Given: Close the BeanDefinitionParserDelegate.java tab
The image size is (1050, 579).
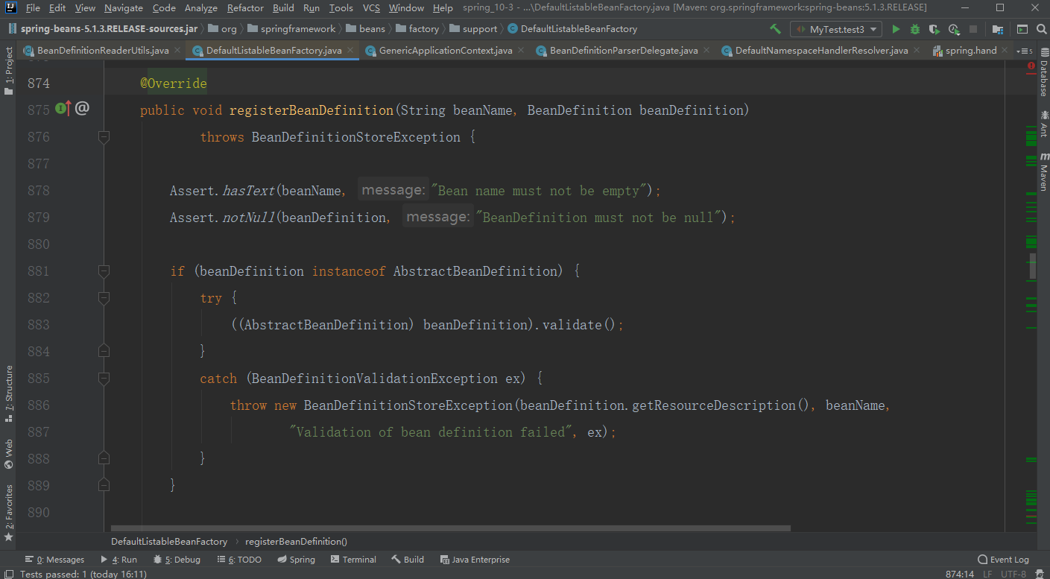Looking at the screenshot, I should click(706, 51).
